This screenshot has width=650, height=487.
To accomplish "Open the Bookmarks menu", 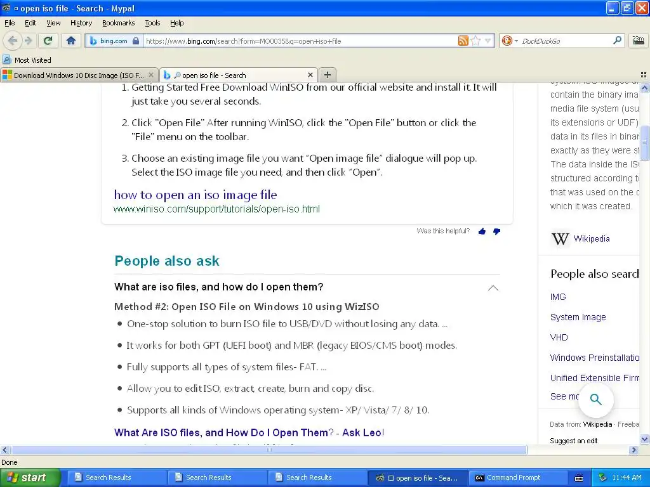I will click(118, 23).
